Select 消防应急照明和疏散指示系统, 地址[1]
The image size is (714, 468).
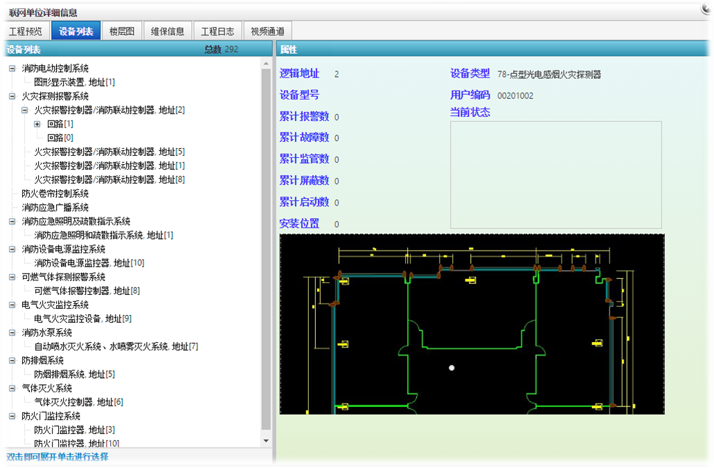[104, 235]
